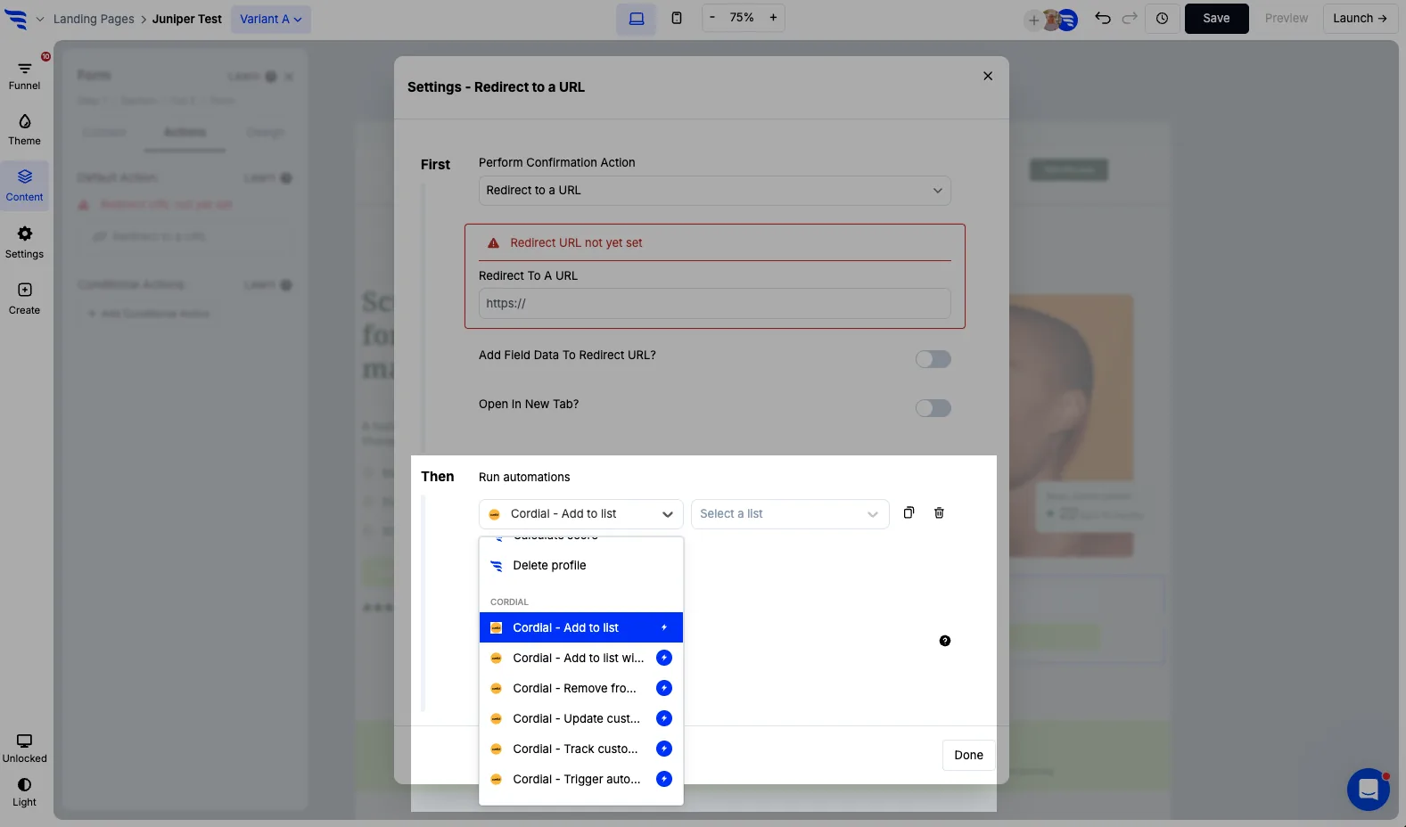Open the Select a list dropdown
Viewport: 1406px width, 827px height.
[x=790, y=514]
